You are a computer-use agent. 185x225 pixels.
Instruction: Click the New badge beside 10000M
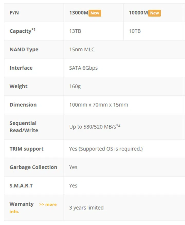coord(154,13)
